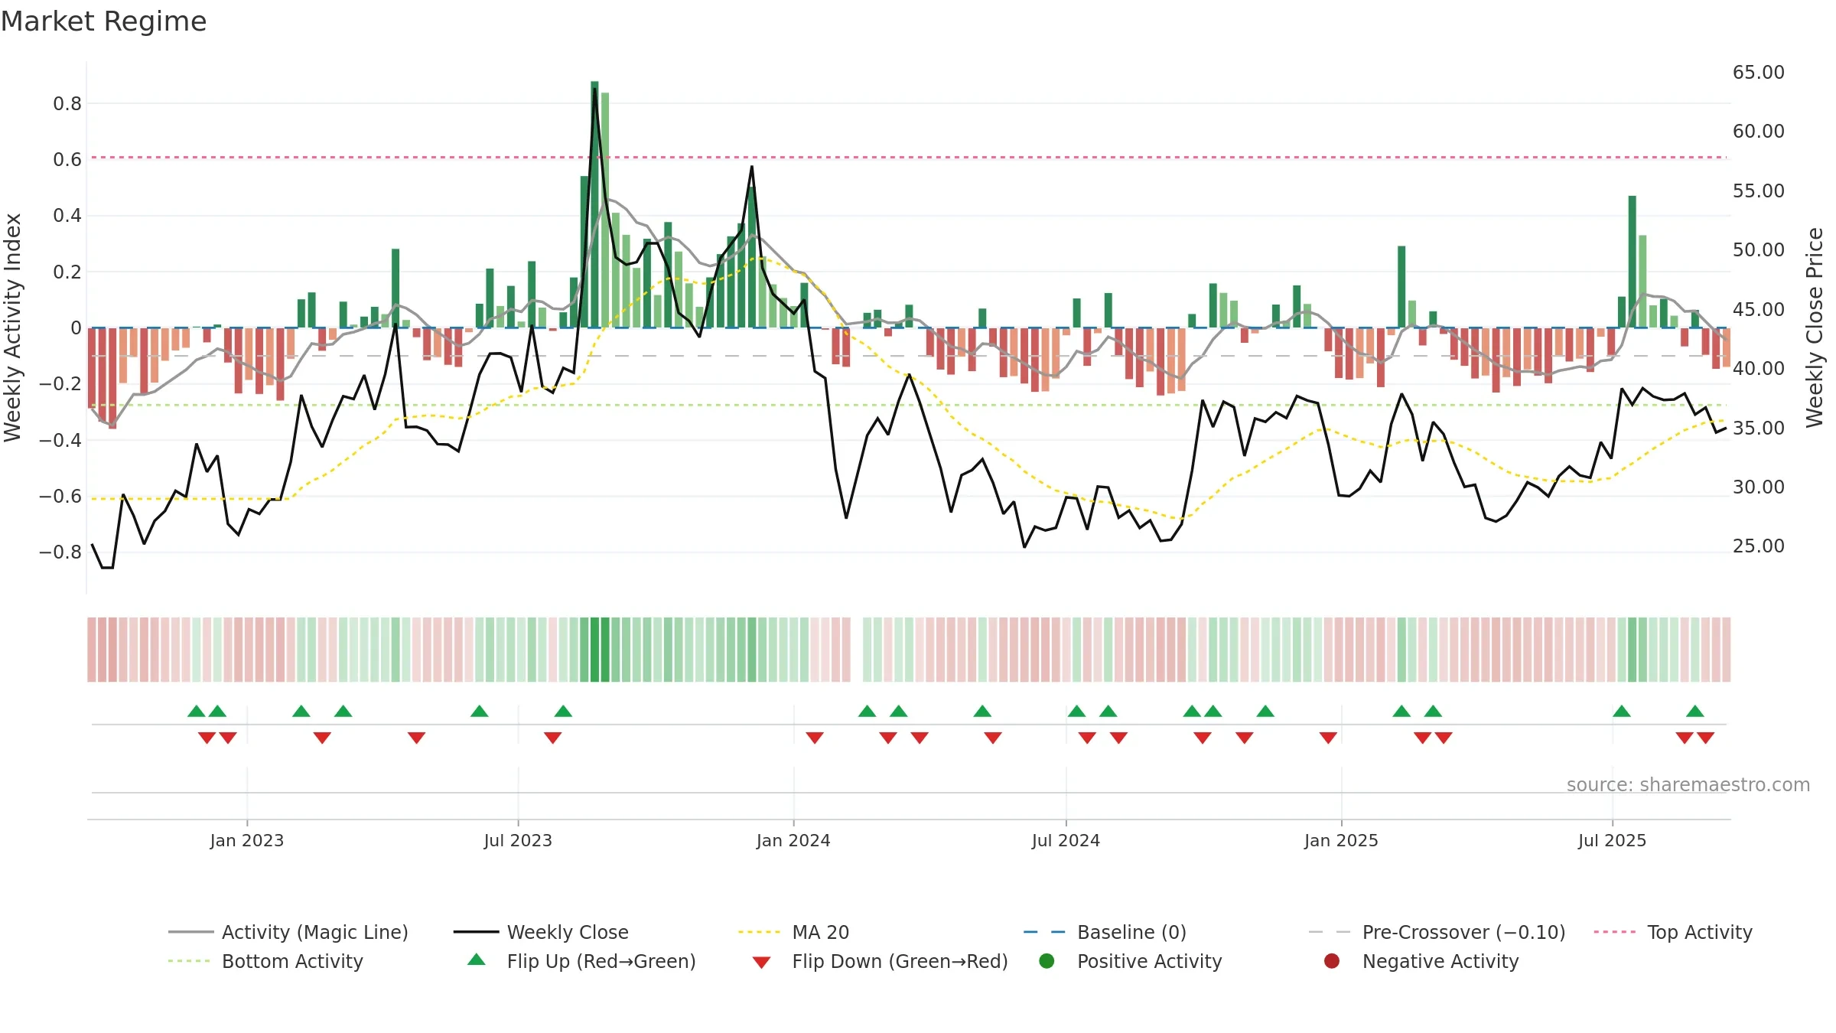Click the last red Flip Down marker

click(x=1705, y=738)
